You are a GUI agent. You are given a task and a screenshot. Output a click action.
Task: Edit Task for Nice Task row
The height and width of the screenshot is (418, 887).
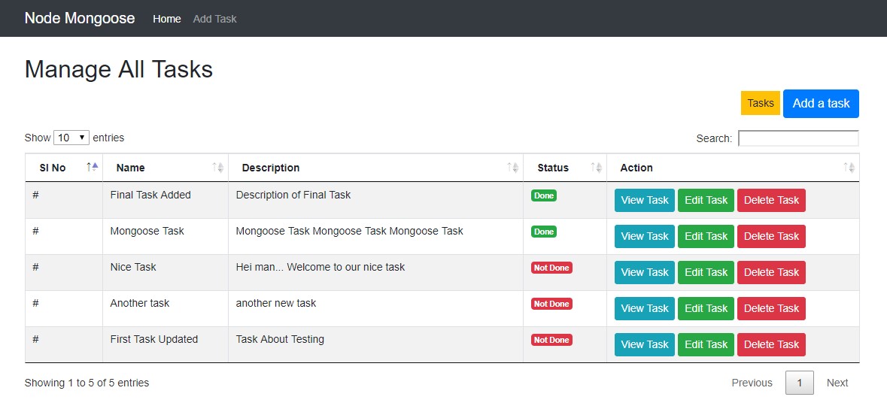(x=706, y=272)
